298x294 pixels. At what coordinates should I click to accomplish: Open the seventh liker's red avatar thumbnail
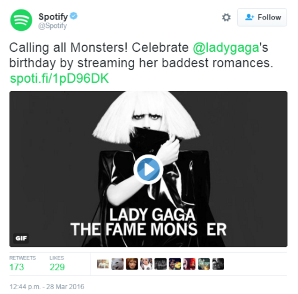[190, 264]
